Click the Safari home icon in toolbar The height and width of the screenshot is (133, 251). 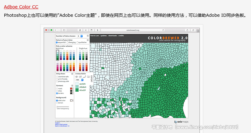pyautogui.click(x=80, y=30)
